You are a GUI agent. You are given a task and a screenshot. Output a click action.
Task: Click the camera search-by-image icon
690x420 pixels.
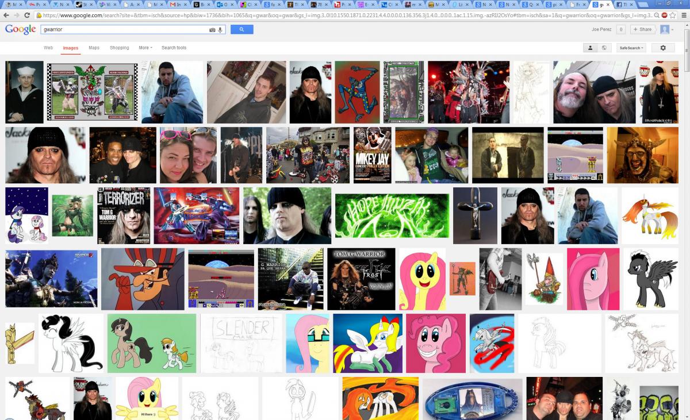[212, 29]
